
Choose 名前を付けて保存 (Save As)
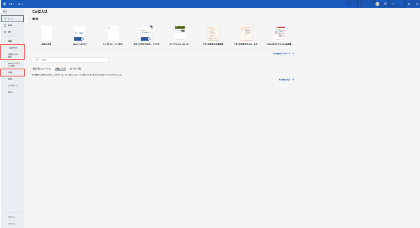pyautogui.click(x=12, y=55)
